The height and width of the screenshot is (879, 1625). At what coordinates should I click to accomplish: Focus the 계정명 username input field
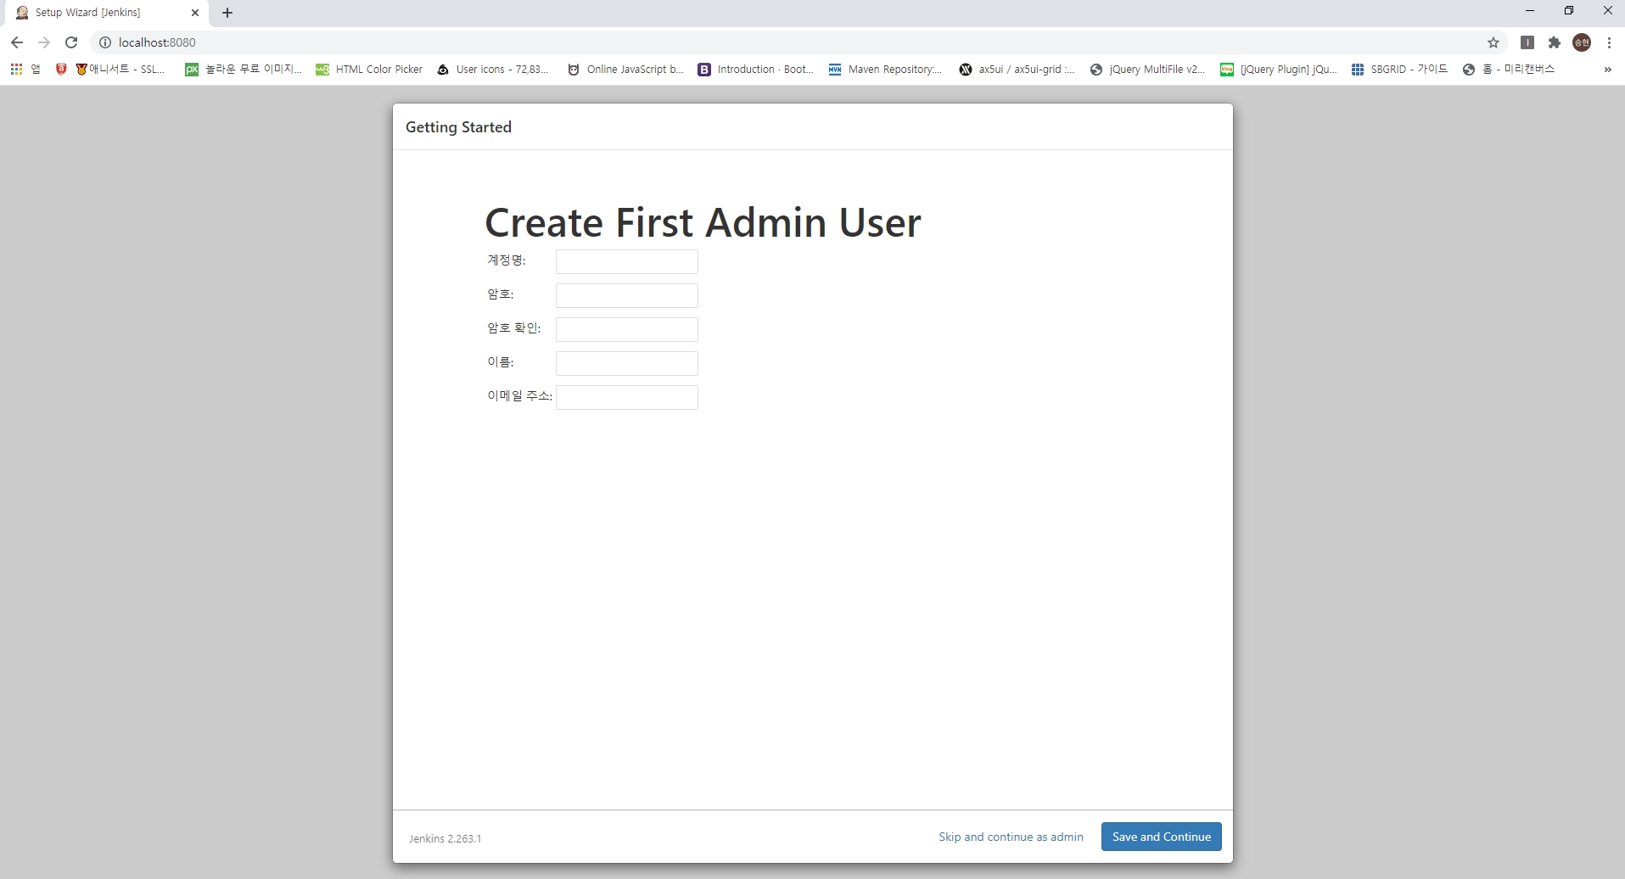point(627,261)
